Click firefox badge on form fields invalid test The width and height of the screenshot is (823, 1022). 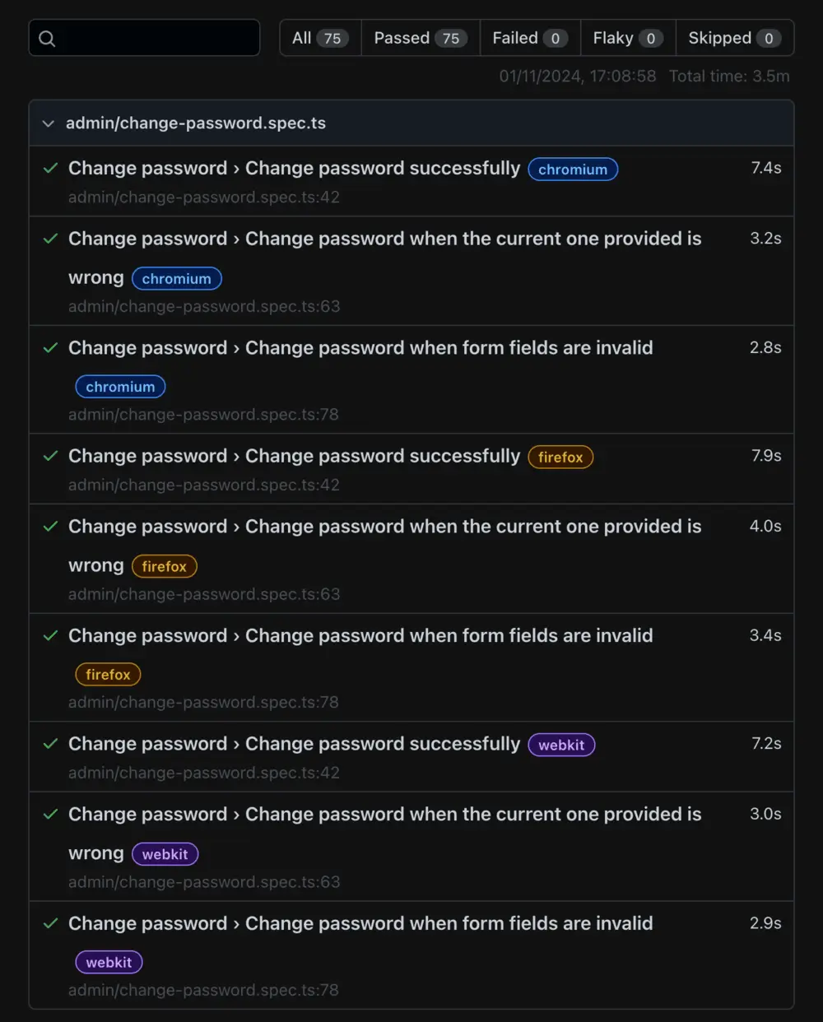tap(108, 675)
